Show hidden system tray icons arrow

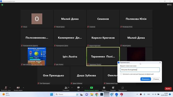[x=137, y=94]
